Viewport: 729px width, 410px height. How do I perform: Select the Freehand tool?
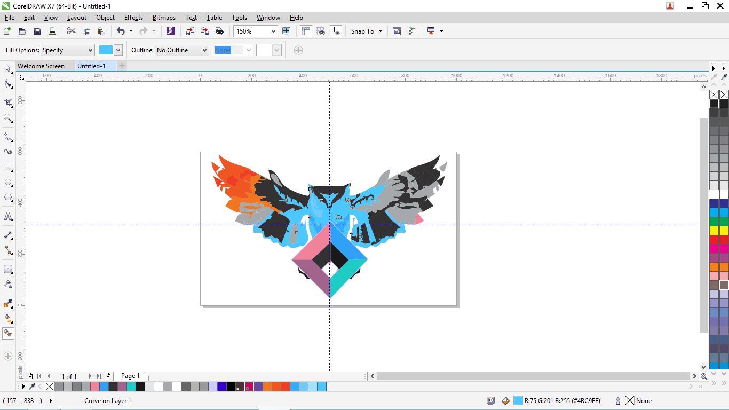tap(8, 137)
